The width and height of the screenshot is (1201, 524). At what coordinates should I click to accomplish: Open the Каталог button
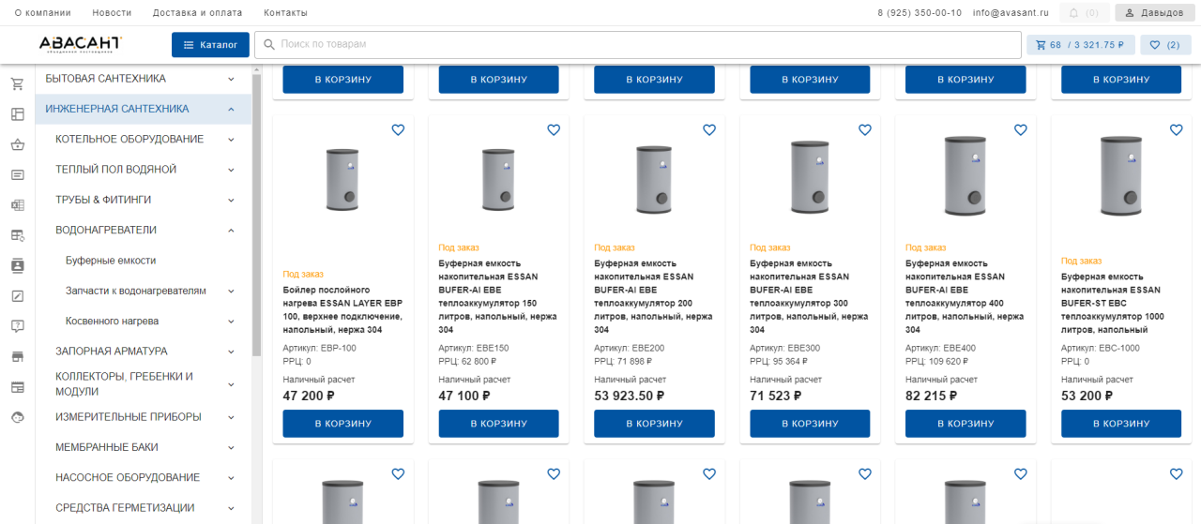(x=210, y=45)
